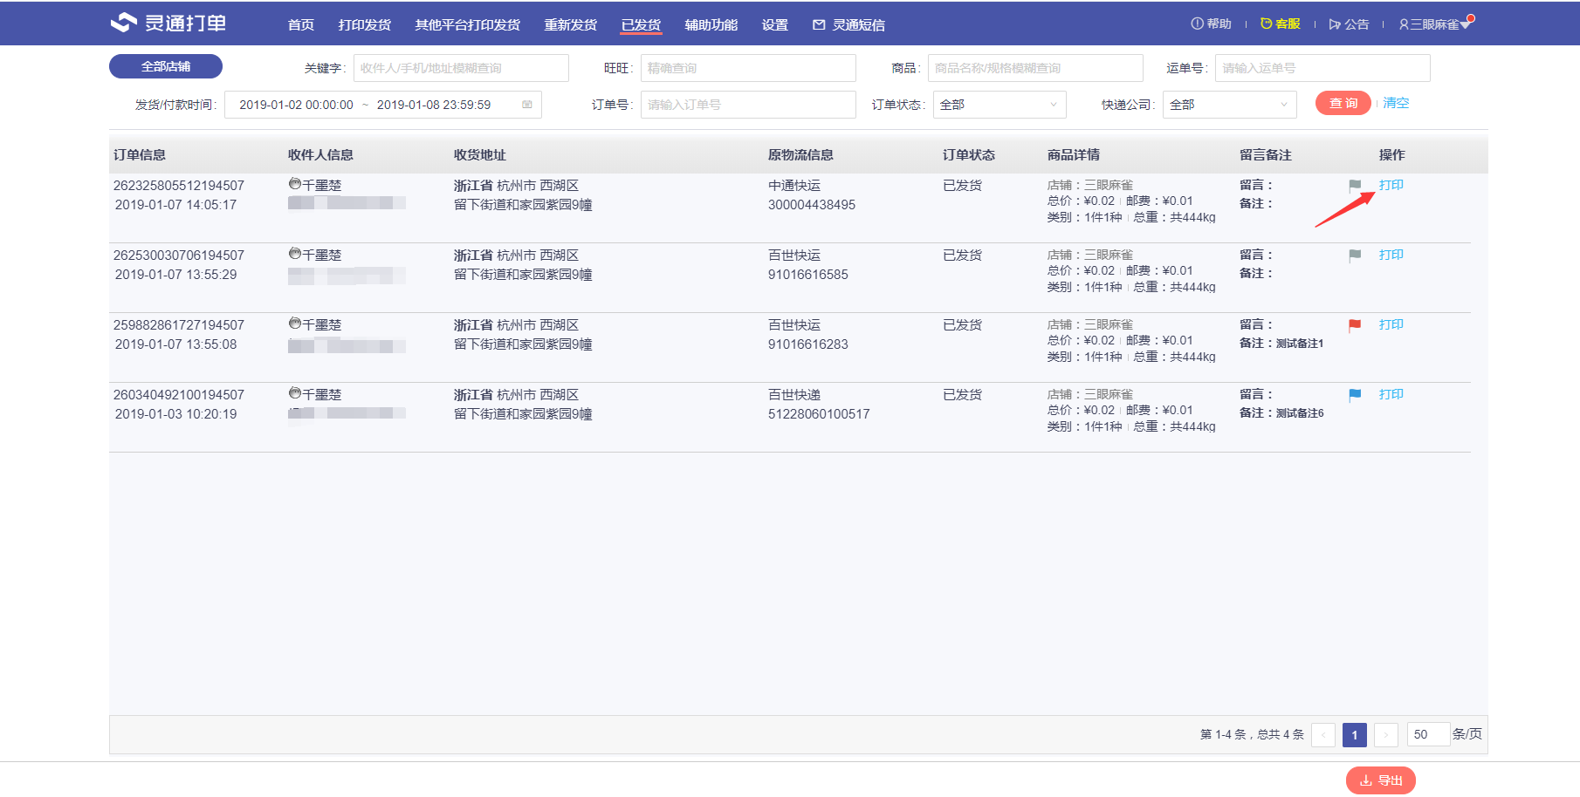The width and height of the screenshot is (1580, 797).
Task: Click the 留言备注 column header
Action: (1266, 155)
